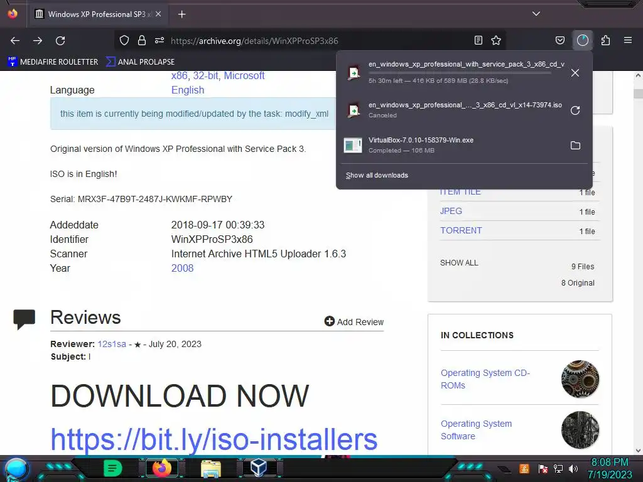643x482 pixels.
Task: Click the gears collection thumbnail
Action: [x=580, y=379]
